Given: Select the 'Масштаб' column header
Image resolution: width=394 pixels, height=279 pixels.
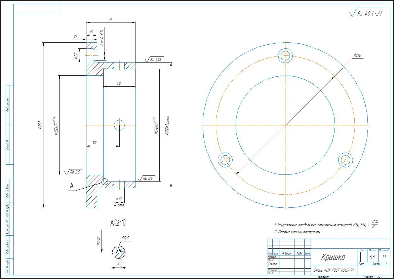Looking at the screenshot, I should pos(384,250).
